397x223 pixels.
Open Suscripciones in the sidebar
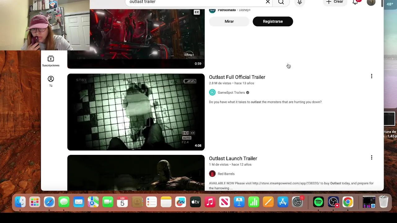51,61
